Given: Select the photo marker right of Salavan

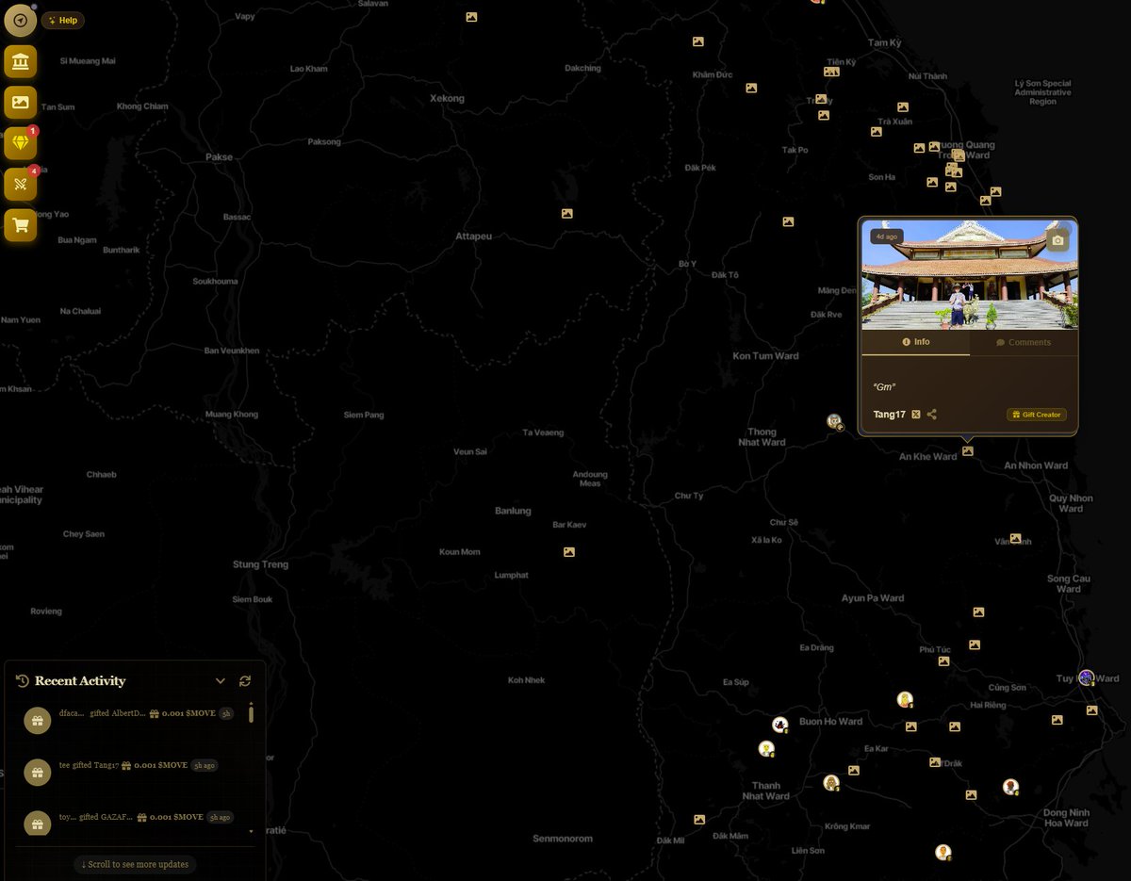Looking at the screenshot, I should (471, 17).
